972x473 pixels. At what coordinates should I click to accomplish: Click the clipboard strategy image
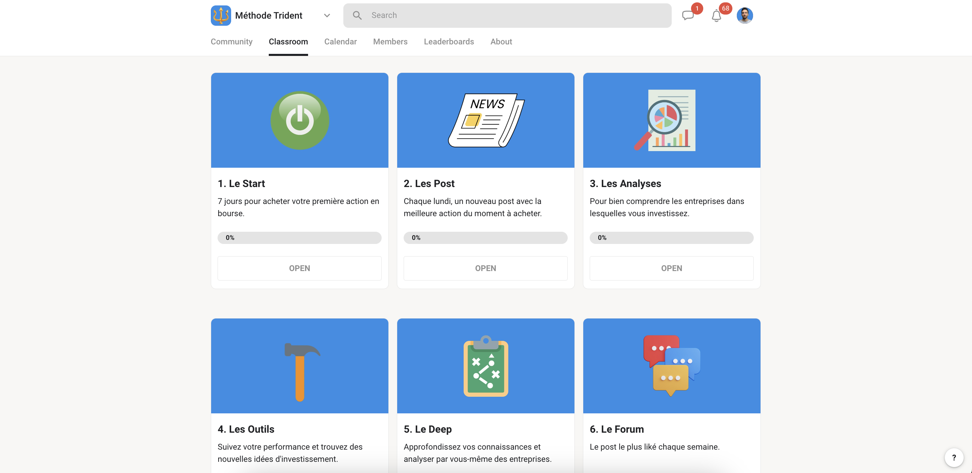pyautogui.click(x=486, y=366)
